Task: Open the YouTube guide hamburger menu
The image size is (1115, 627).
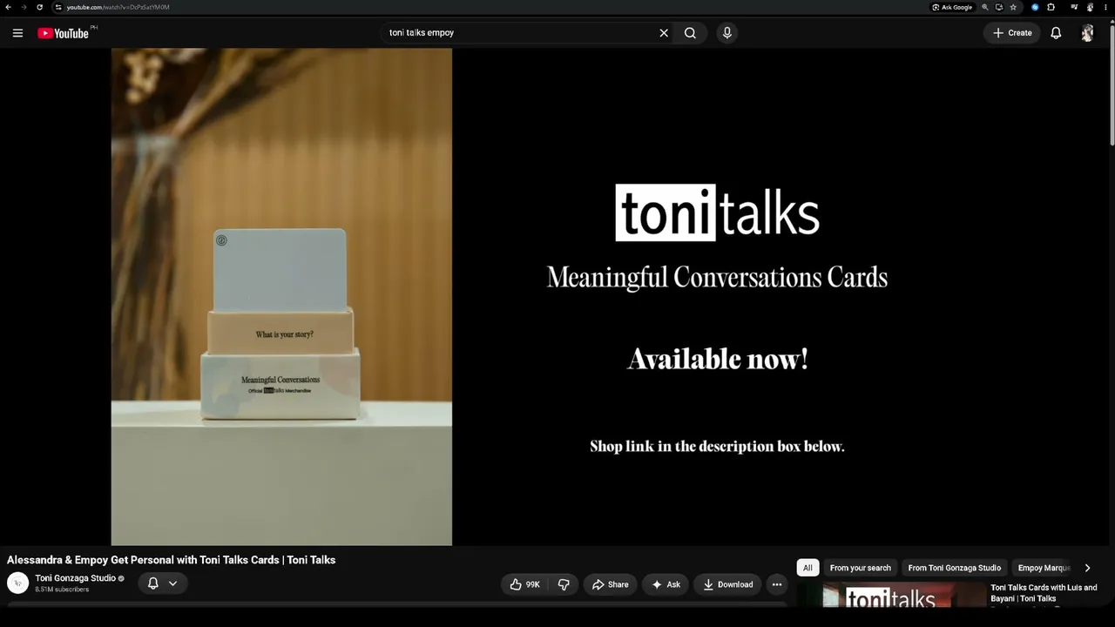Action: click(x=17, y=33)
